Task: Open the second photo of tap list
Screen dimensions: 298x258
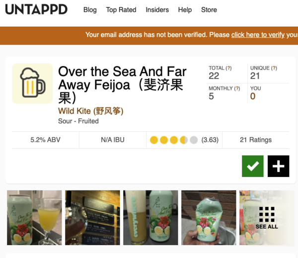Action: tap(92, 218)
